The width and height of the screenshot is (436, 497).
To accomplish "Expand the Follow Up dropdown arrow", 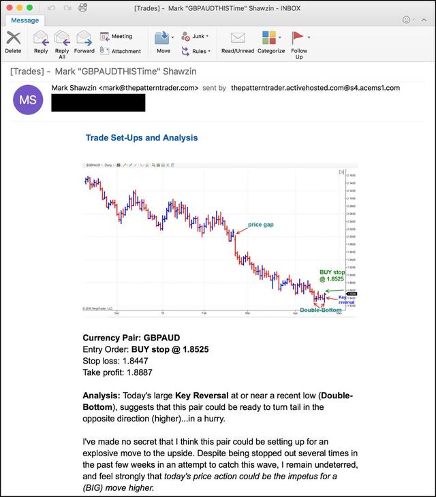I will 309,37.
